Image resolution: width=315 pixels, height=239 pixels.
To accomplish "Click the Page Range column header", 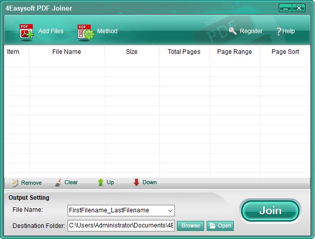I will coord(234,52).
